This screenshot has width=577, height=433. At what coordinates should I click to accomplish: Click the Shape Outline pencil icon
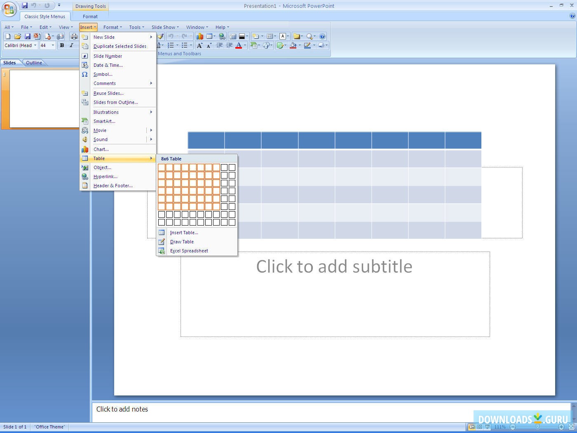(307, 45)
